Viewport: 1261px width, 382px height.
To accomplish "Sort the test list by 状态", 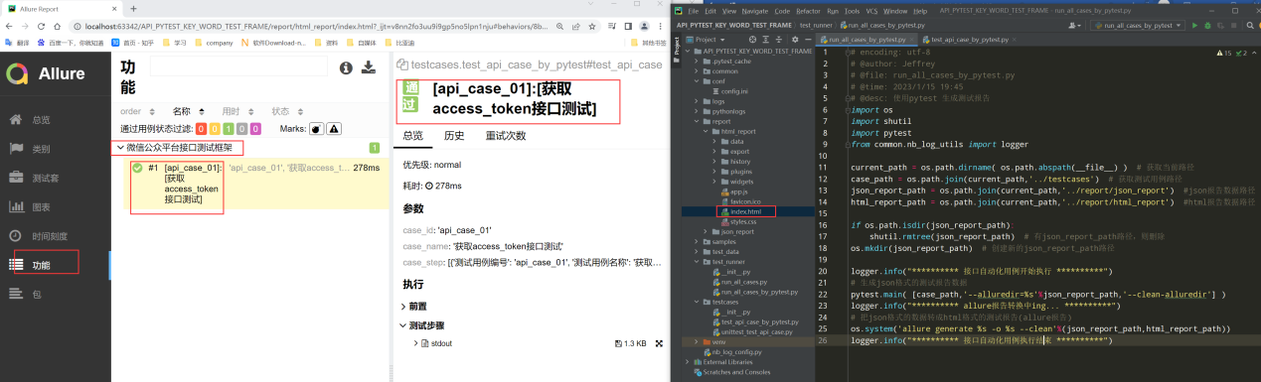I will click(x=286, y=111).
